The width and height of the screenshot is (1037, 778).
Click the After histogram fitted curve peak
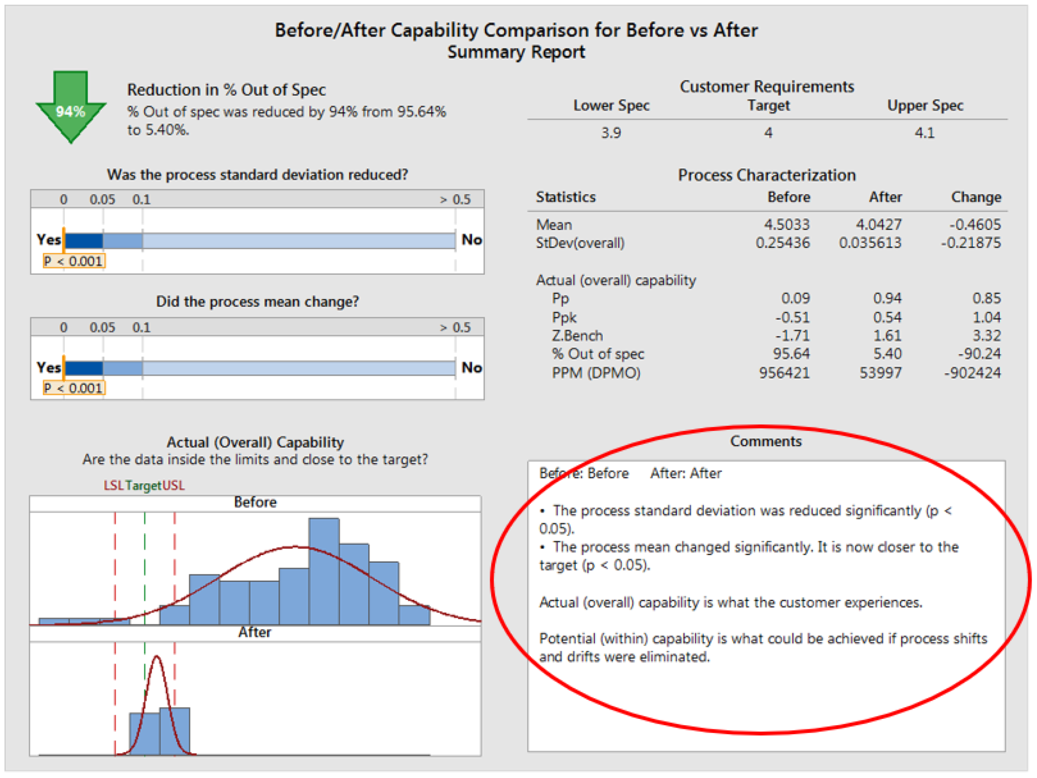157,657
